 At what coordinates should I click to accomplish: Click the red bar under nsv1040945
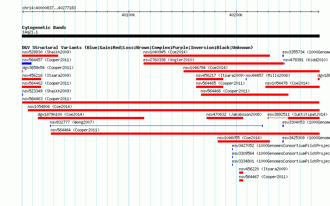pos(207,56)
